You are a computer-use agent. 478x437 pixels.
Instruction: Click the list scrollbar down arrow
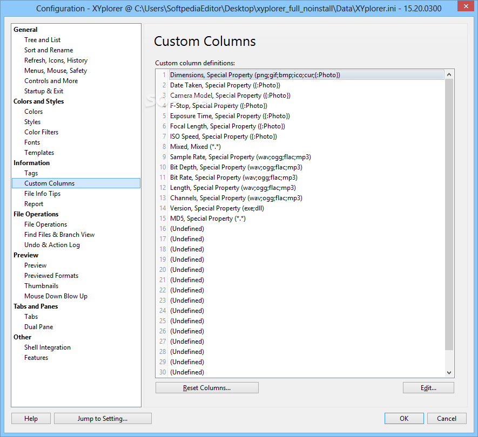point(449,372)
